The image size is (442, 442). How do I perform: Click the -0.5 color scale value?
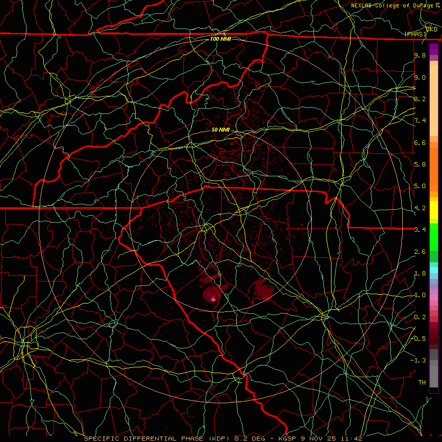point(418,339)
